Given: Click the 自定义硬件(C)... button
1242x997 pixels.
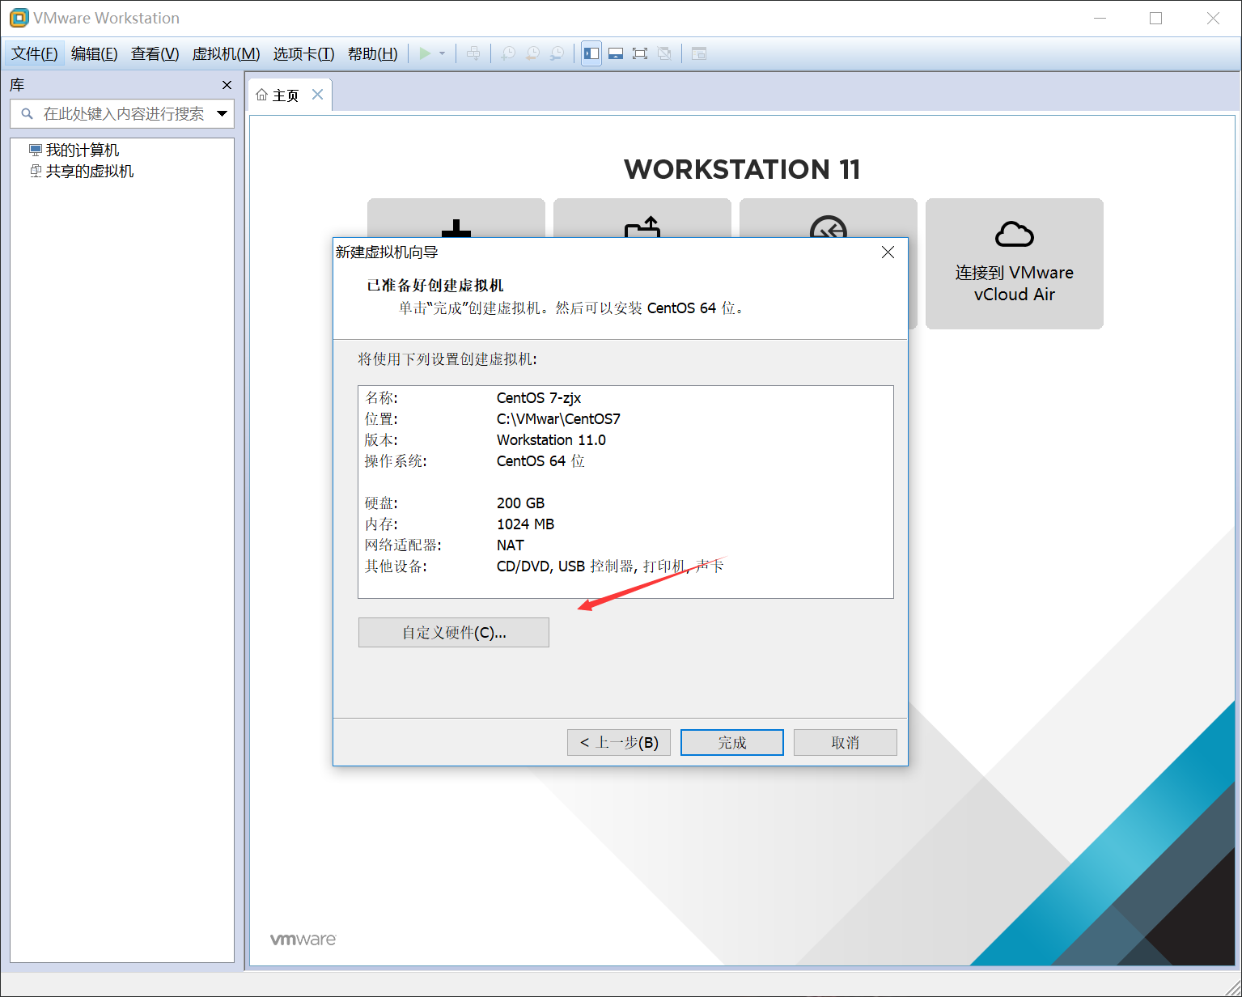Looking at the screenshot, I should coord(454,633).
